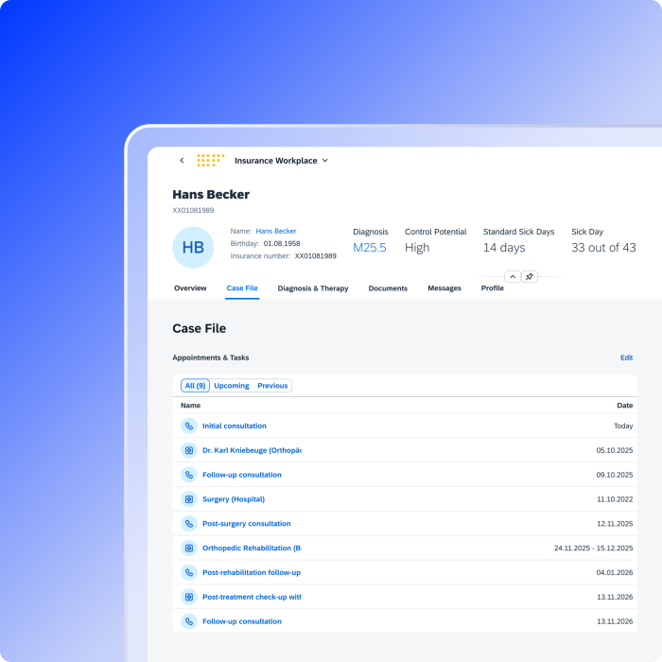Pin the header with the pin icon

[530, 277]
